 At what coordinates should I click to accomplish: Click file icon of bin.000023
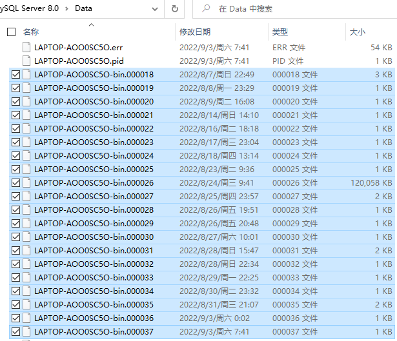point(26,142)
